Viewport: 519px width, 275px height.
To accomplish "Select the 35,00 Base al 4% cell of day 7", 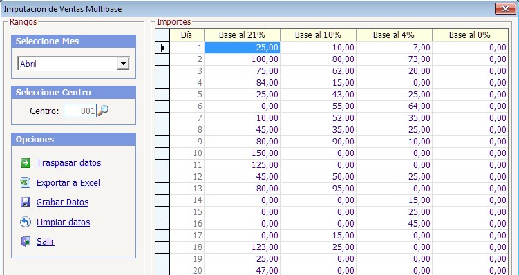I will [394, 118].
